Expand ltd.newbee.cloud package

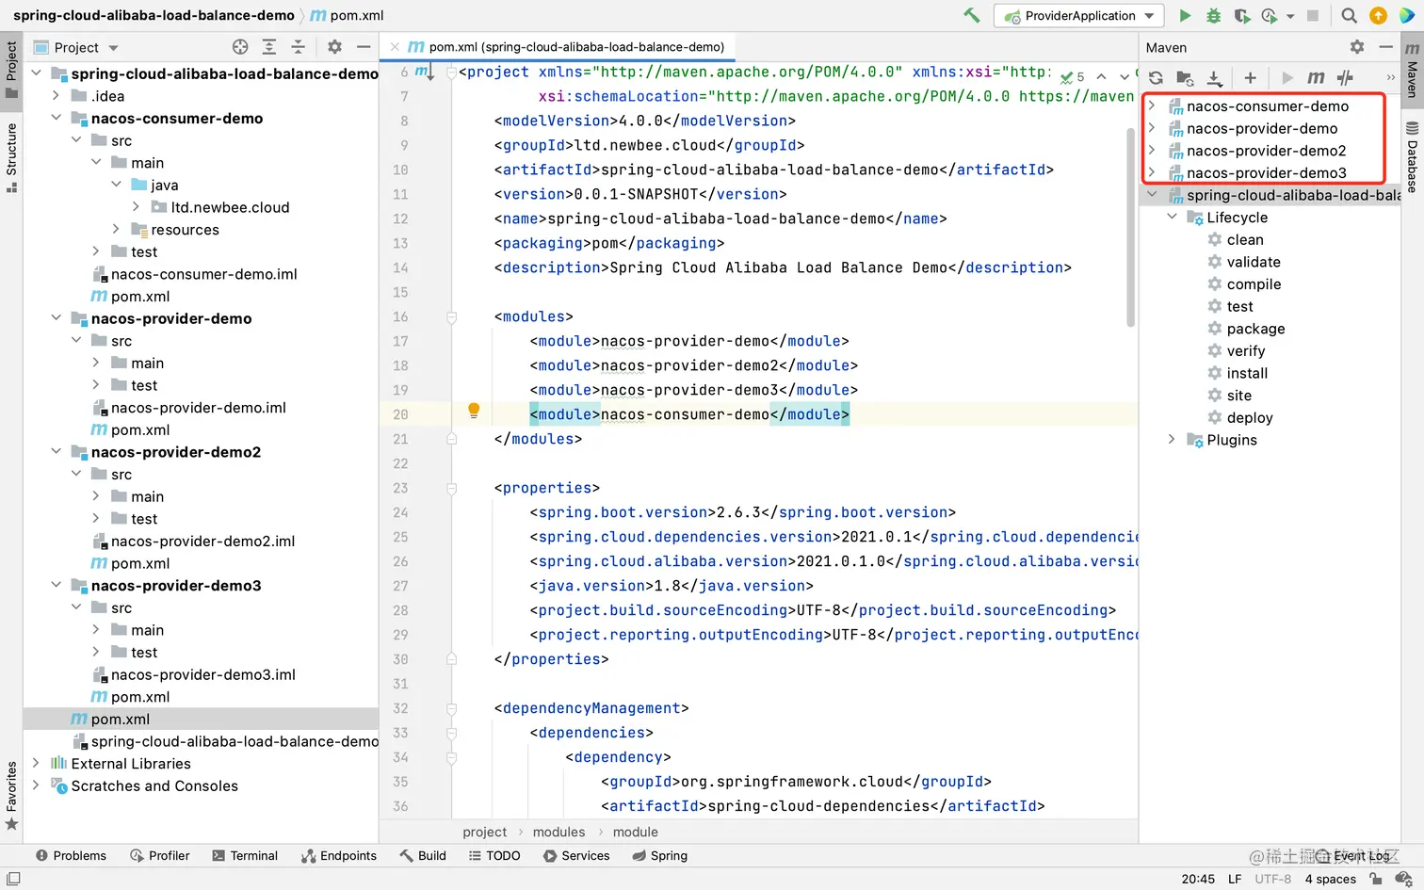coord(136,206)
